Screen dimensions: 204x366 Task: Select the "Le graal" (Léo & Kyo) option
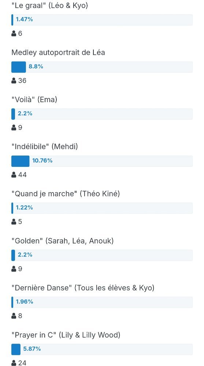click(50, 5)
